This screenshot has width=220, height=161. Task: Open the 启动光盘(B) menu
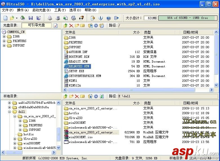(41, 10)
